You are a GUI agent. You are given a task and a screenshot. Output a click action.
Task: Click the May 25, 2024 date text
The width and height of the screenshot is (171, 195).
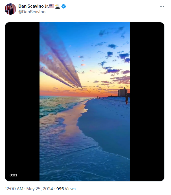(40, 189)
